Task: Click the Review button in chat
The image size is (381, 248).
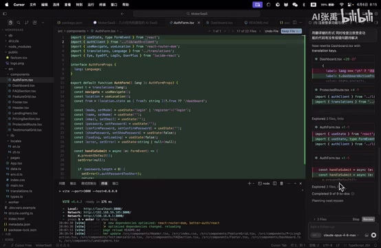Action: pyautogui.click(x=368, y=219)
